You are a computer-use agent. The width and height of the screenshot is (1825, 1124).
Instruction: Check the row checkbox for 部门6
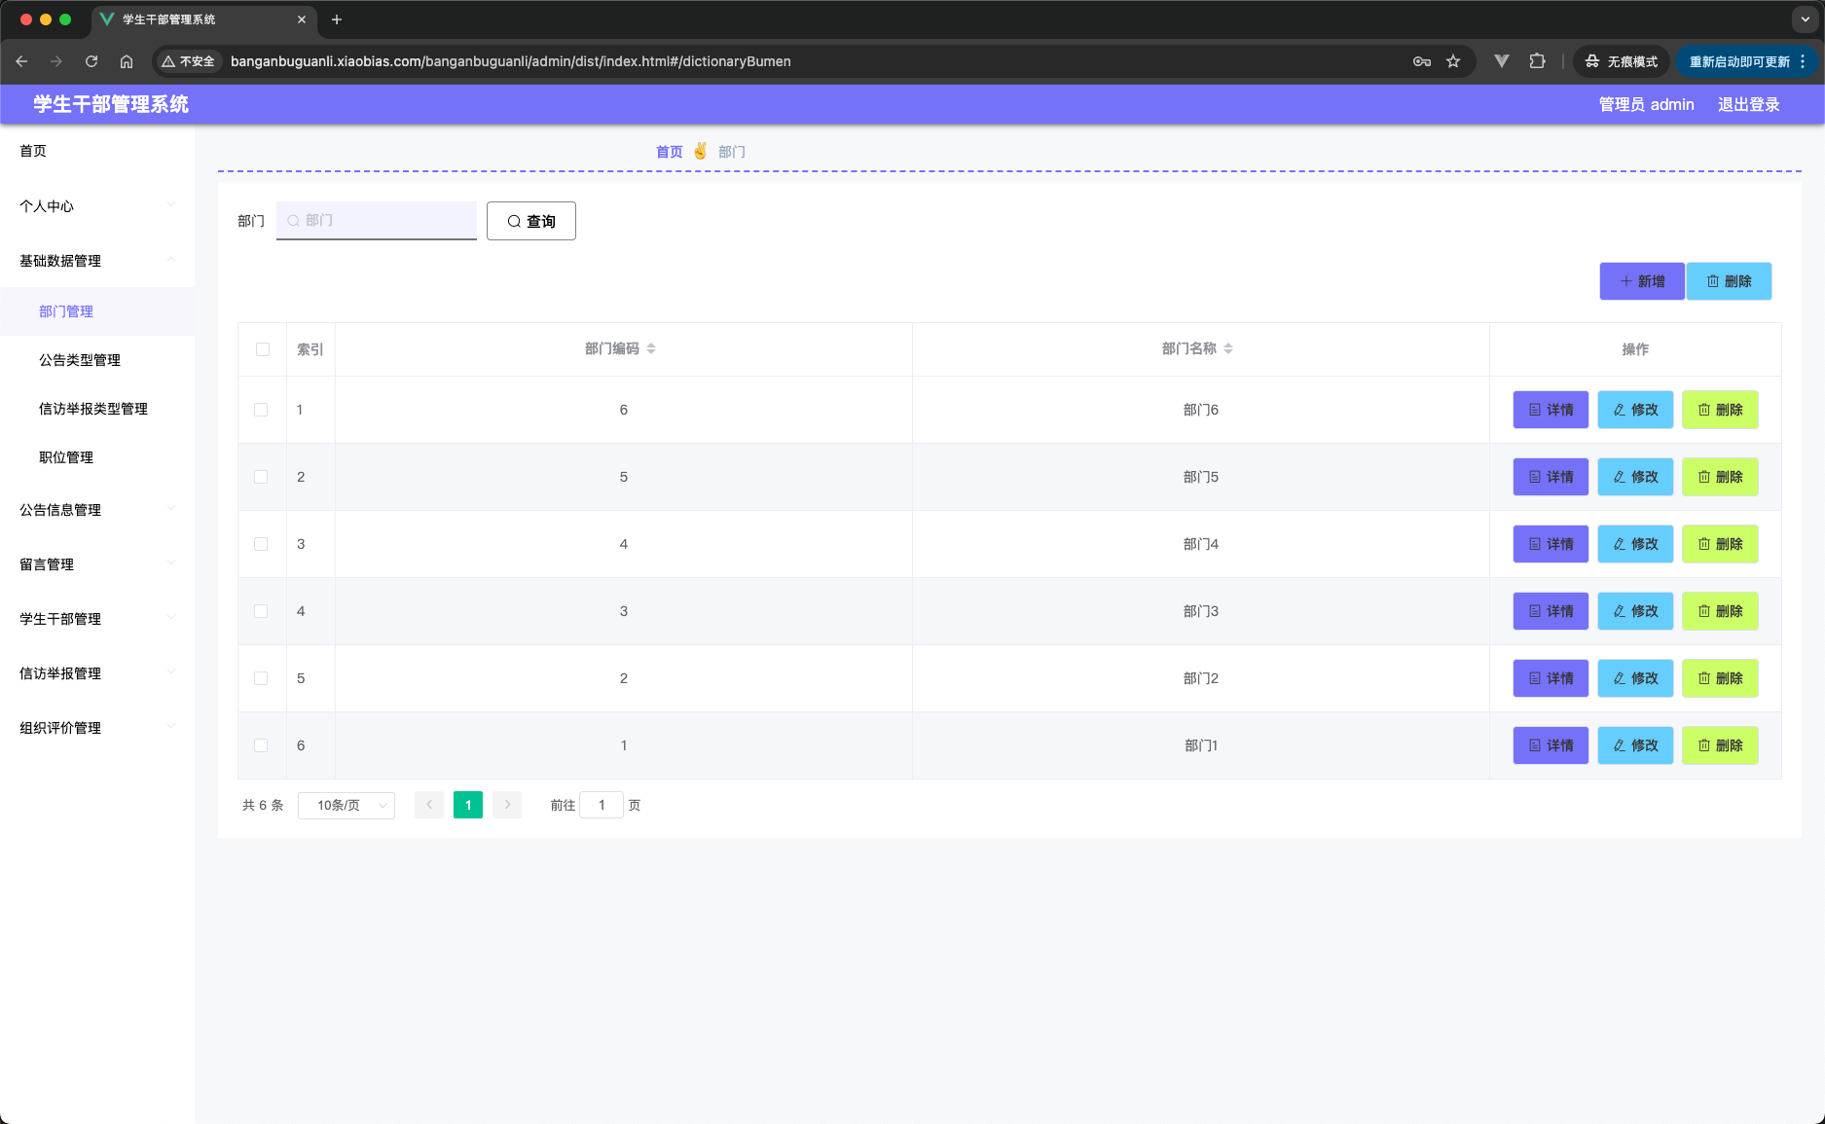(x=261, y=410)
